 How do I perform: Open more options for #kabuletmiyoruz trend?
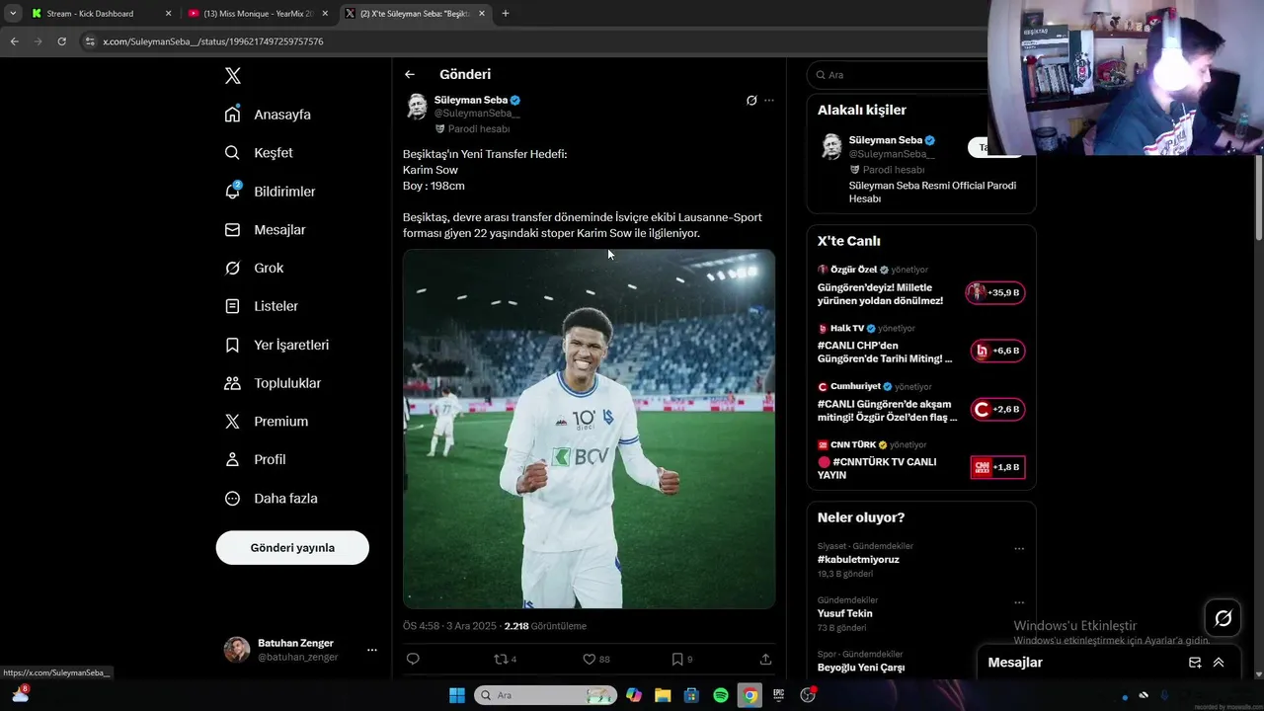[1019, 549]
